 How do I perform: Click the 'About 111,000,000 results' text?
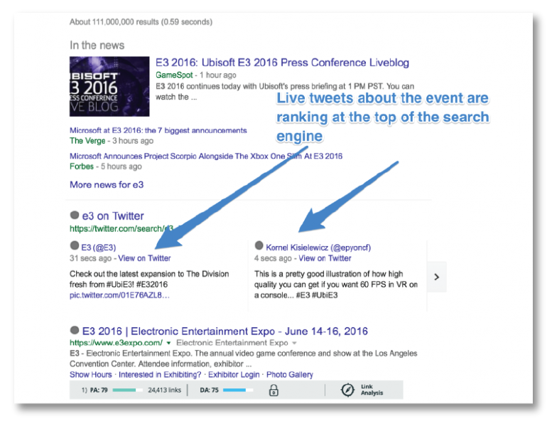(x=141, y=22)
